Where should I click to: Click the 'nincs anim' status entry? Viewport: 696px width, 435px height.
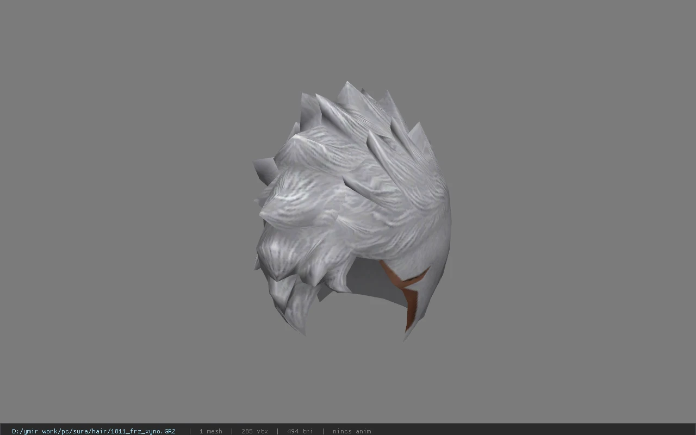tap(352, 431)
